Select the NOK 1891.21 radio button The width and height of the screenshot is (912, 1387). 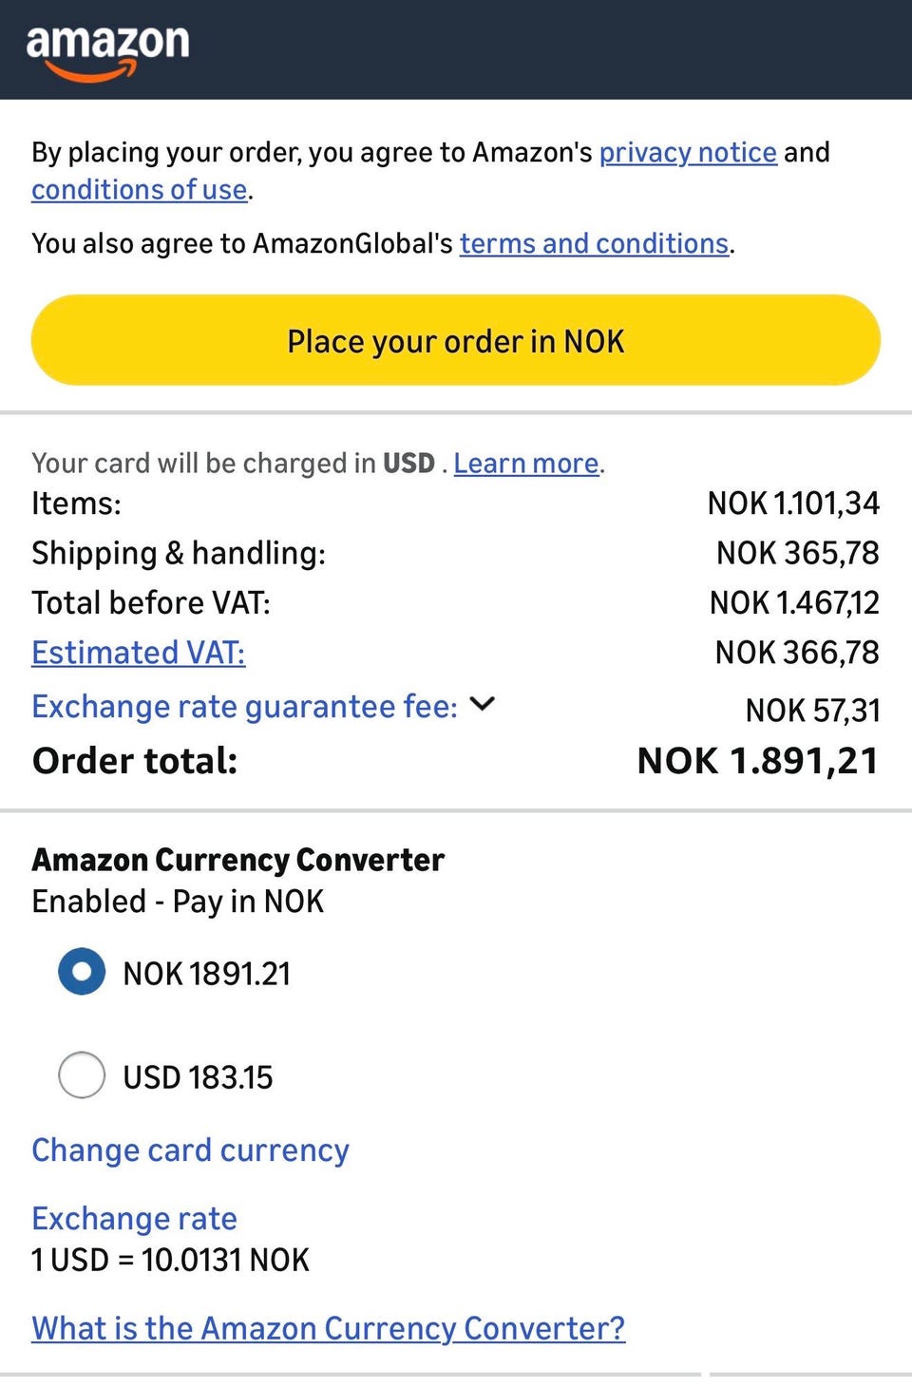pyautogui.click(x=82, y=972)
